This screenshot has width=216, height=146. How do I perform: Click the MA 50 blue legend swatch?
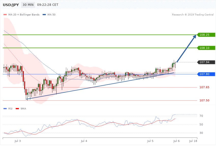click(x=44, y=14)
